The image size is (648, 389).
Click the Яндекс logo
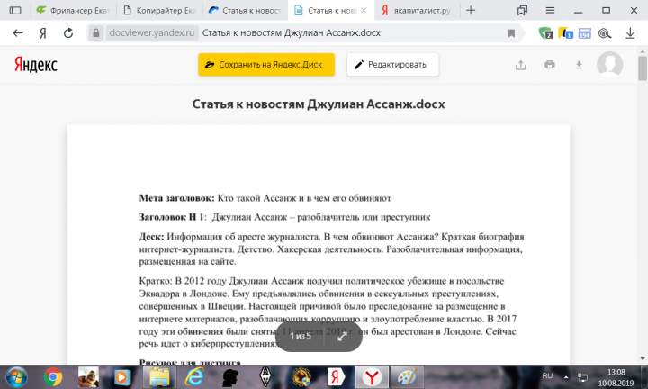point(36,65)
